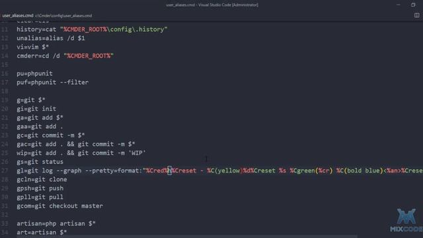The image size is (423, 238).
Task: Click the line 'art=artisan $*'
Action: tap(42, 232)
